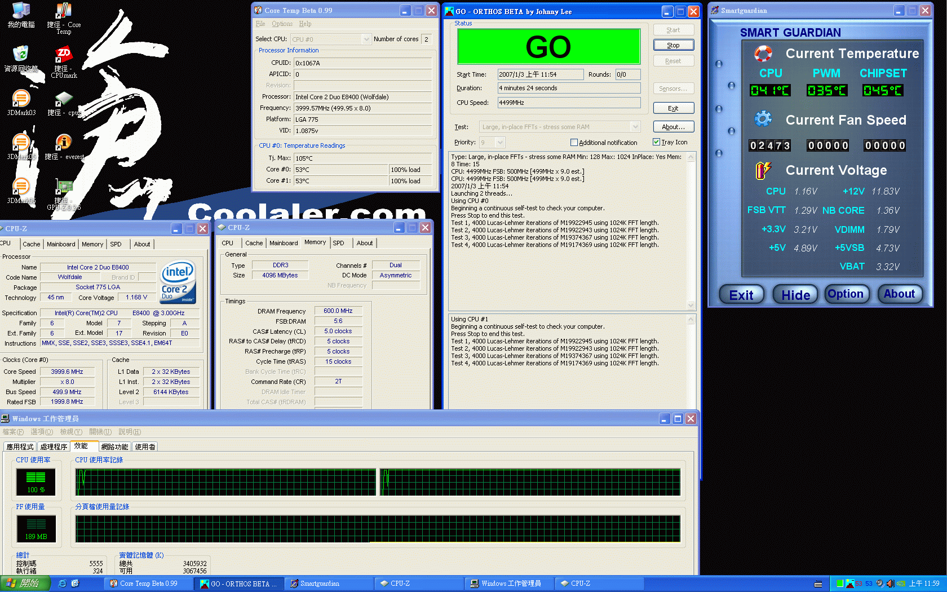Launch the 3DMark03 desktop shortcut

[21, 103]
